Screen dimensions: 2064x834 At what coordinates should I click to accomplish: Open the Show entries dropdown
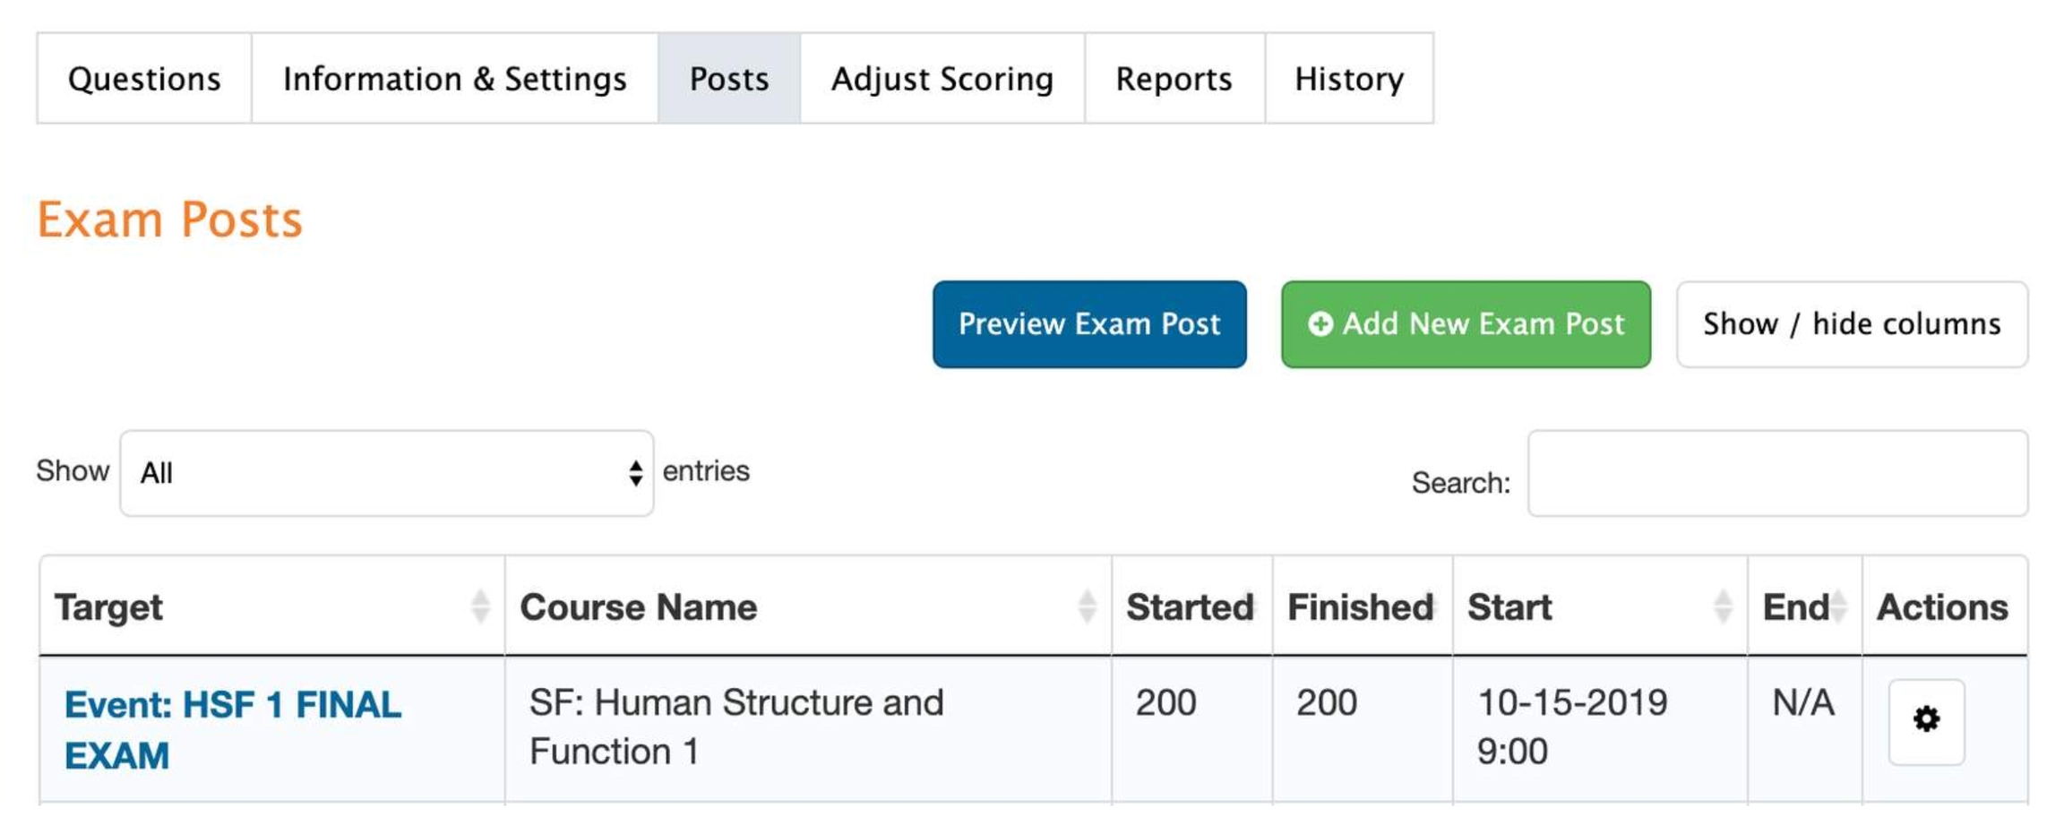(x=386, y=473)
